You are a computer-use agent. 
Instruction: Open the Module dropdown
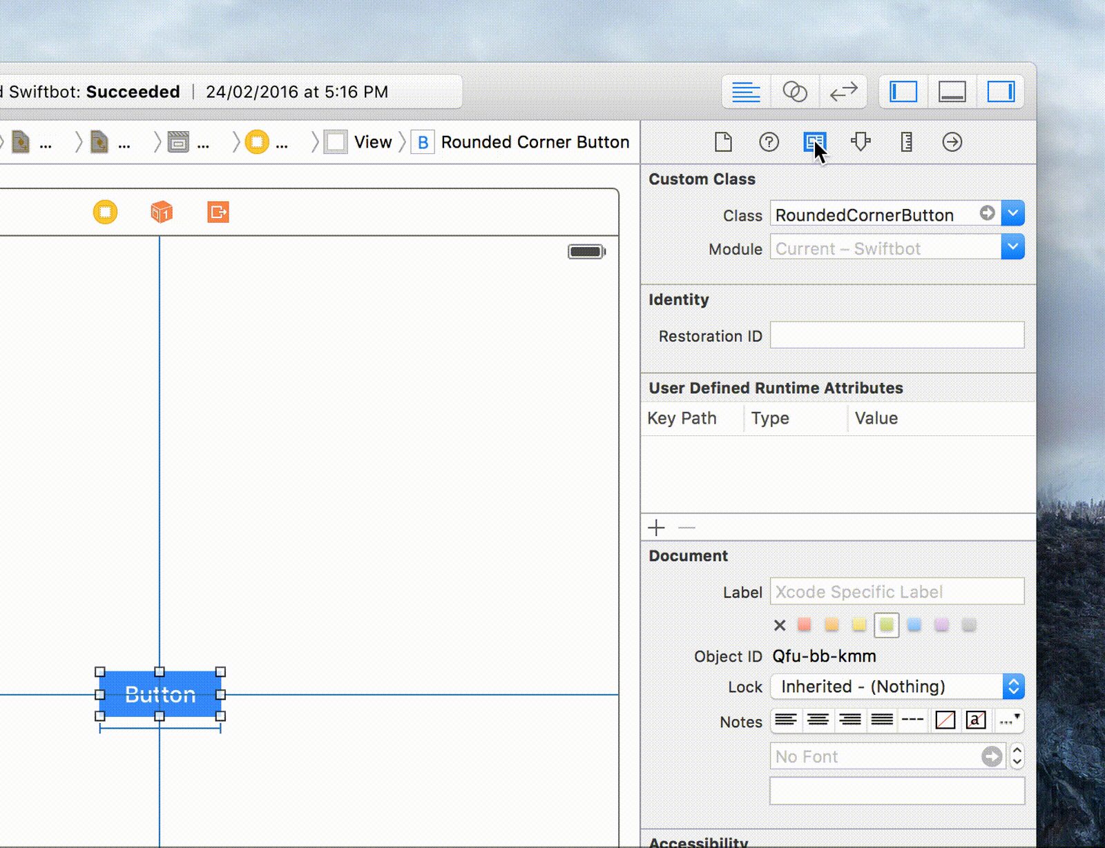coord(1012,247)
